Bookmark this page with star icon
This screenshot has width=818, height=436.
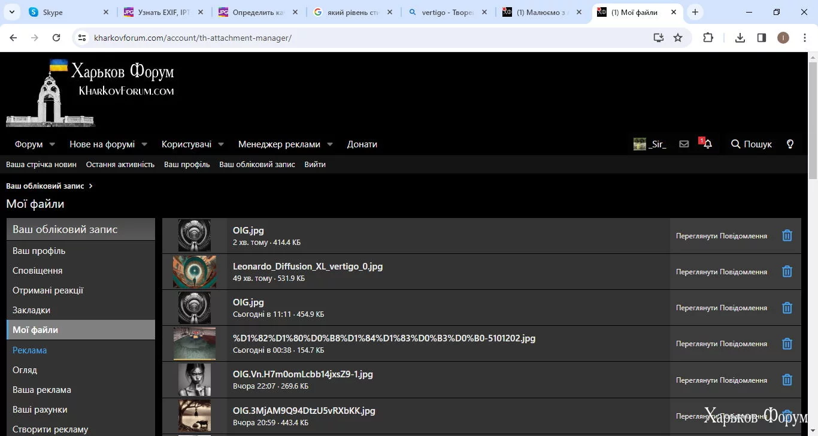tap(678, 38)
